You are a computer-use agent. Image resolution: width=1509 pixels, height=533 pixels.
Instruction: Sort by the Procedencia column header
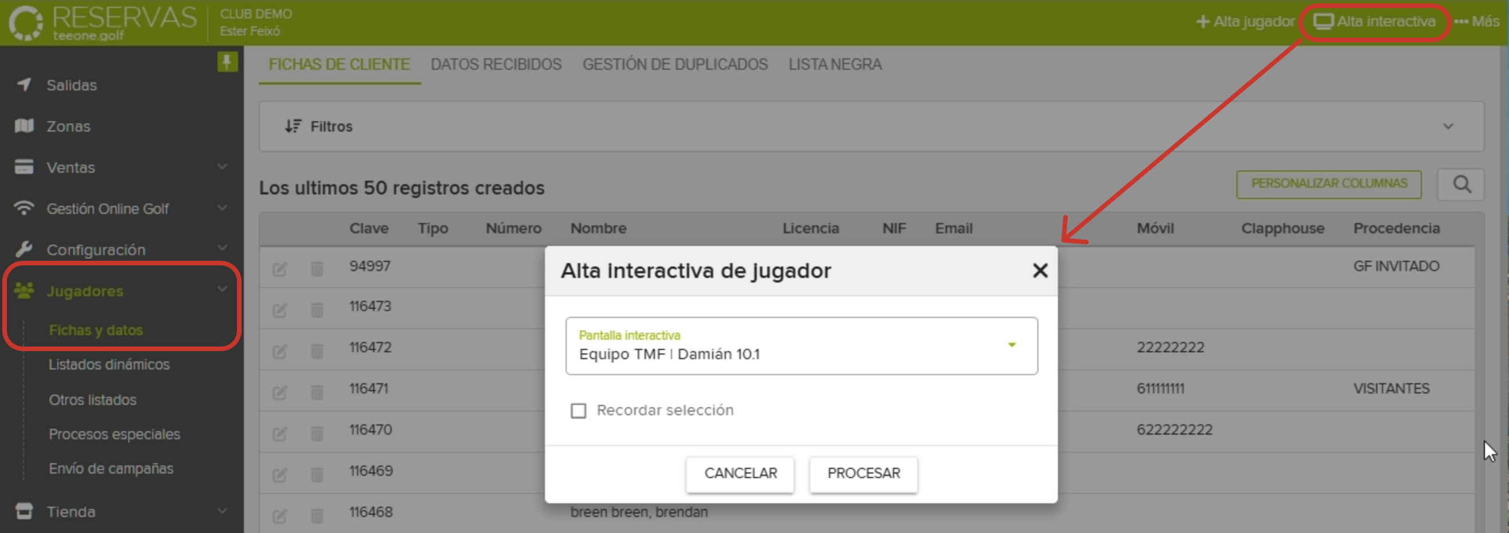[1396, 228]
